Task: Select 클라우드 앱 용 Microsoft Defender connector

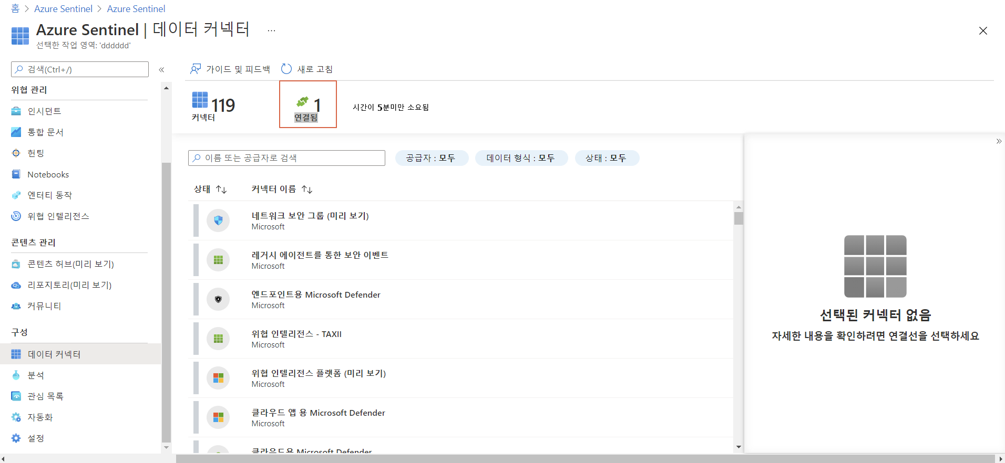Action: click(460, 417)
